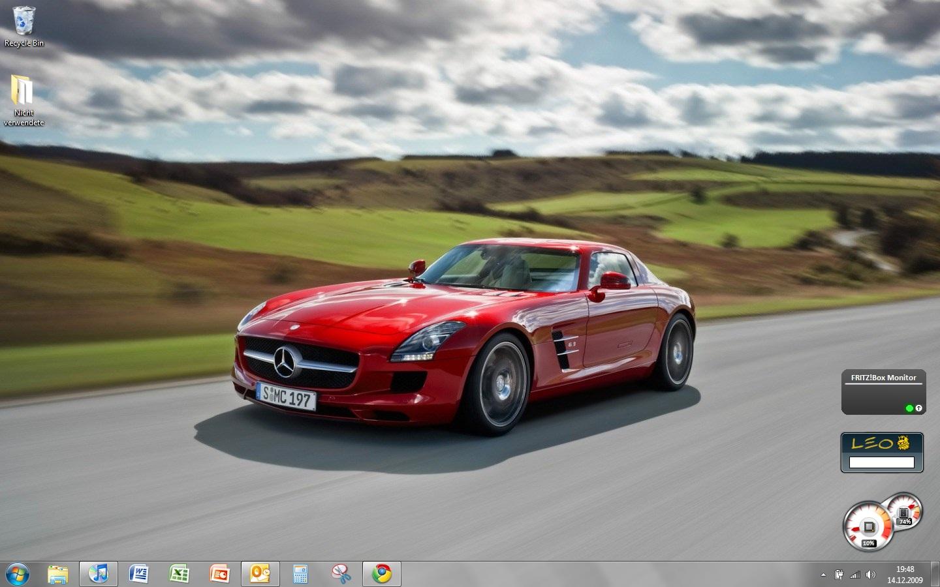Launch Microsoft Word from the taskbar

tap(139, 574)
